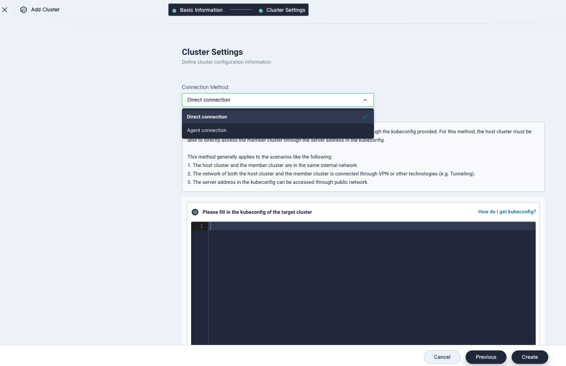
Task: Click the green check icon beside Cluster Settings
Action: point(261,11)
